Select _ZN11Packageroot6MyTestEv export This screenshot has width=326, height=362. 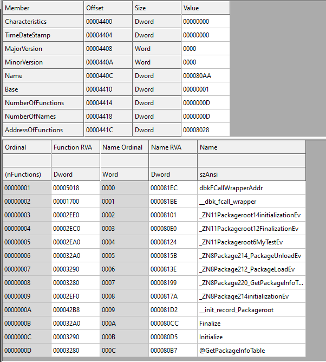coord(252,242)
